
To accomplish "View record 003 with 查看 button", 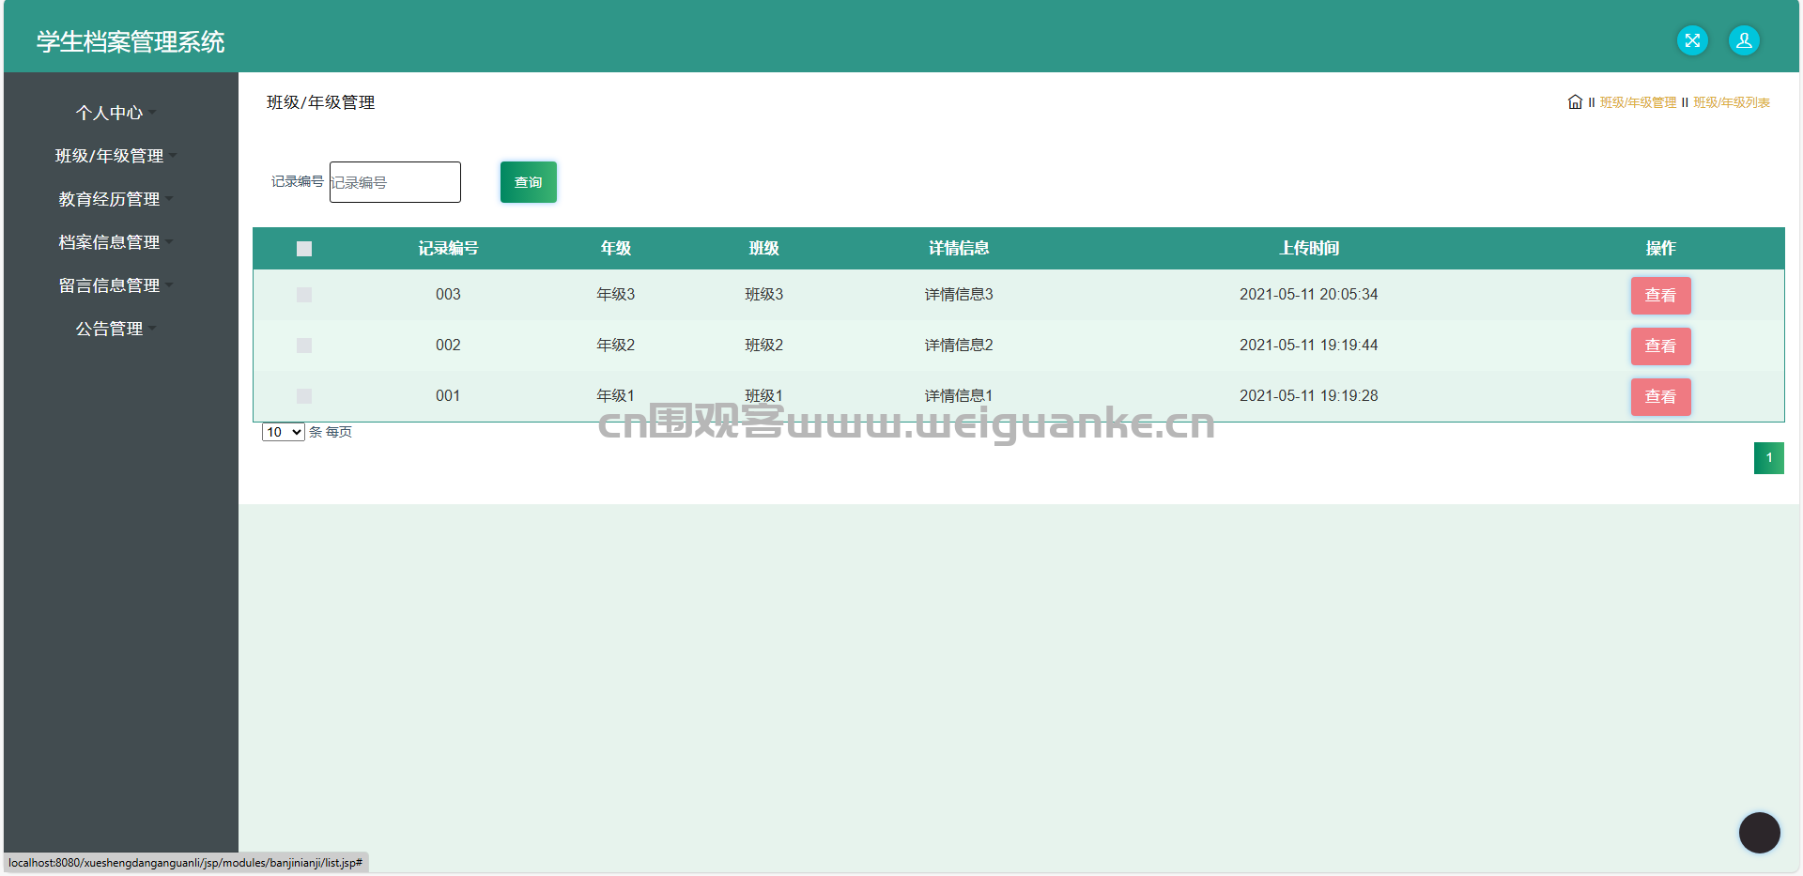I will (1660, 296).
